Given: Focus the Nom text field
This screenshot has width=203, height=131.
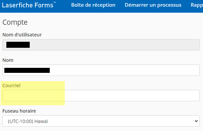Looking at the screenshot, I should 101,70.
